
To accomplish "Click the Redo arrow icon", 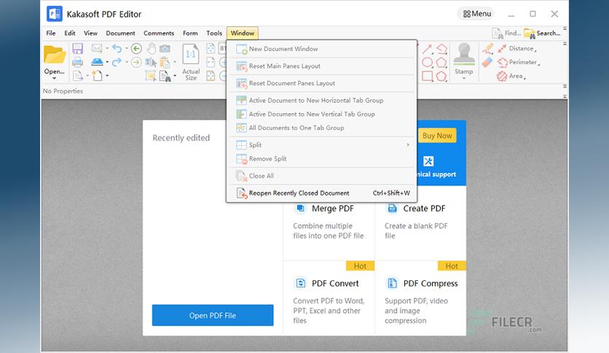I will click(117, 62).
